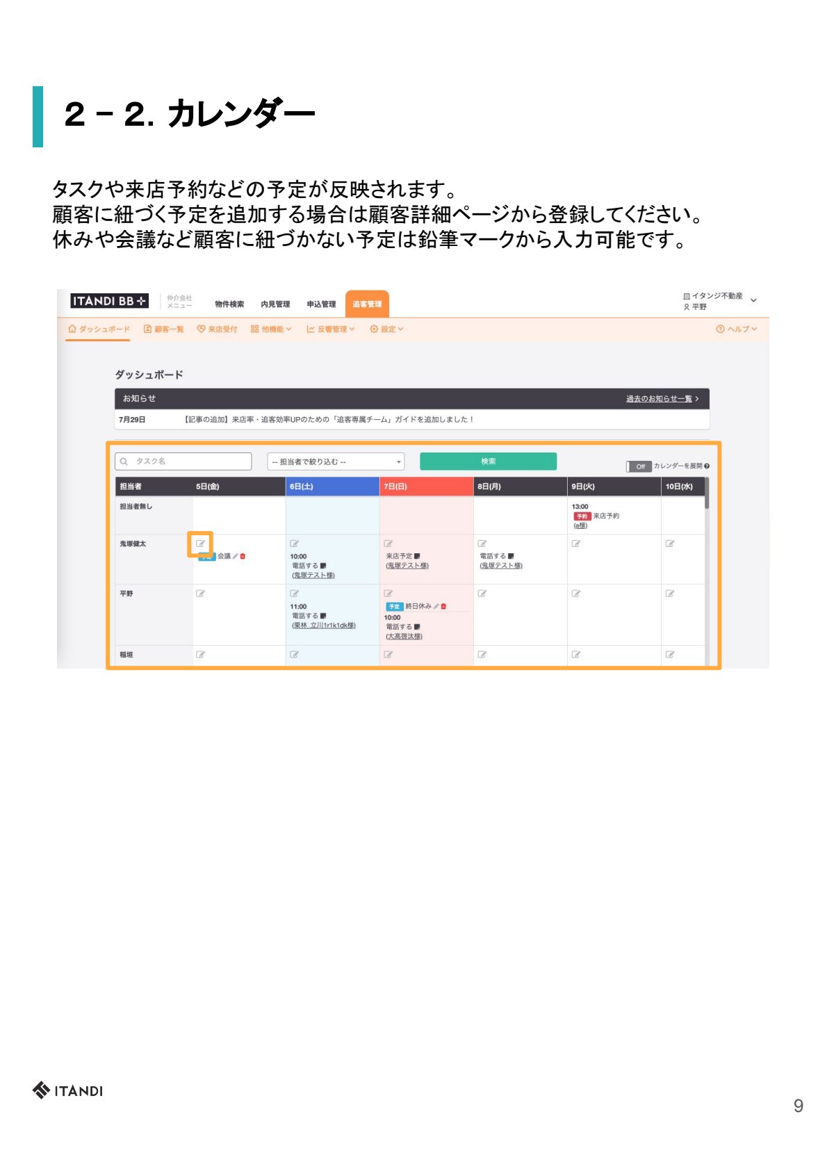This screenshot has height=1169, width=827.
Task: Open 物件検索 tab
Action: click(x=229, y=304)
